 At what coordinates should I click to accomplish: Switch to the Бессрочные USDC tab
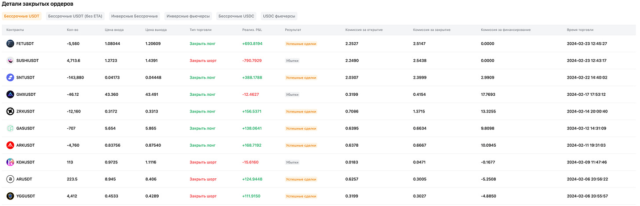point(236,16)
